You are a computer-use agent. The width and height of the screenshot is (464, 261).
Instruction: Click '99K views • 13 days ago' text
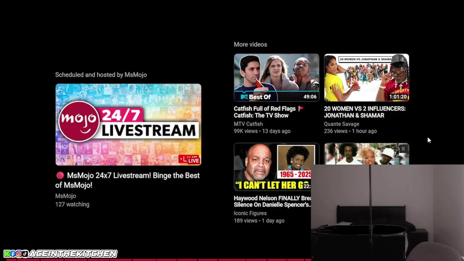262,131
